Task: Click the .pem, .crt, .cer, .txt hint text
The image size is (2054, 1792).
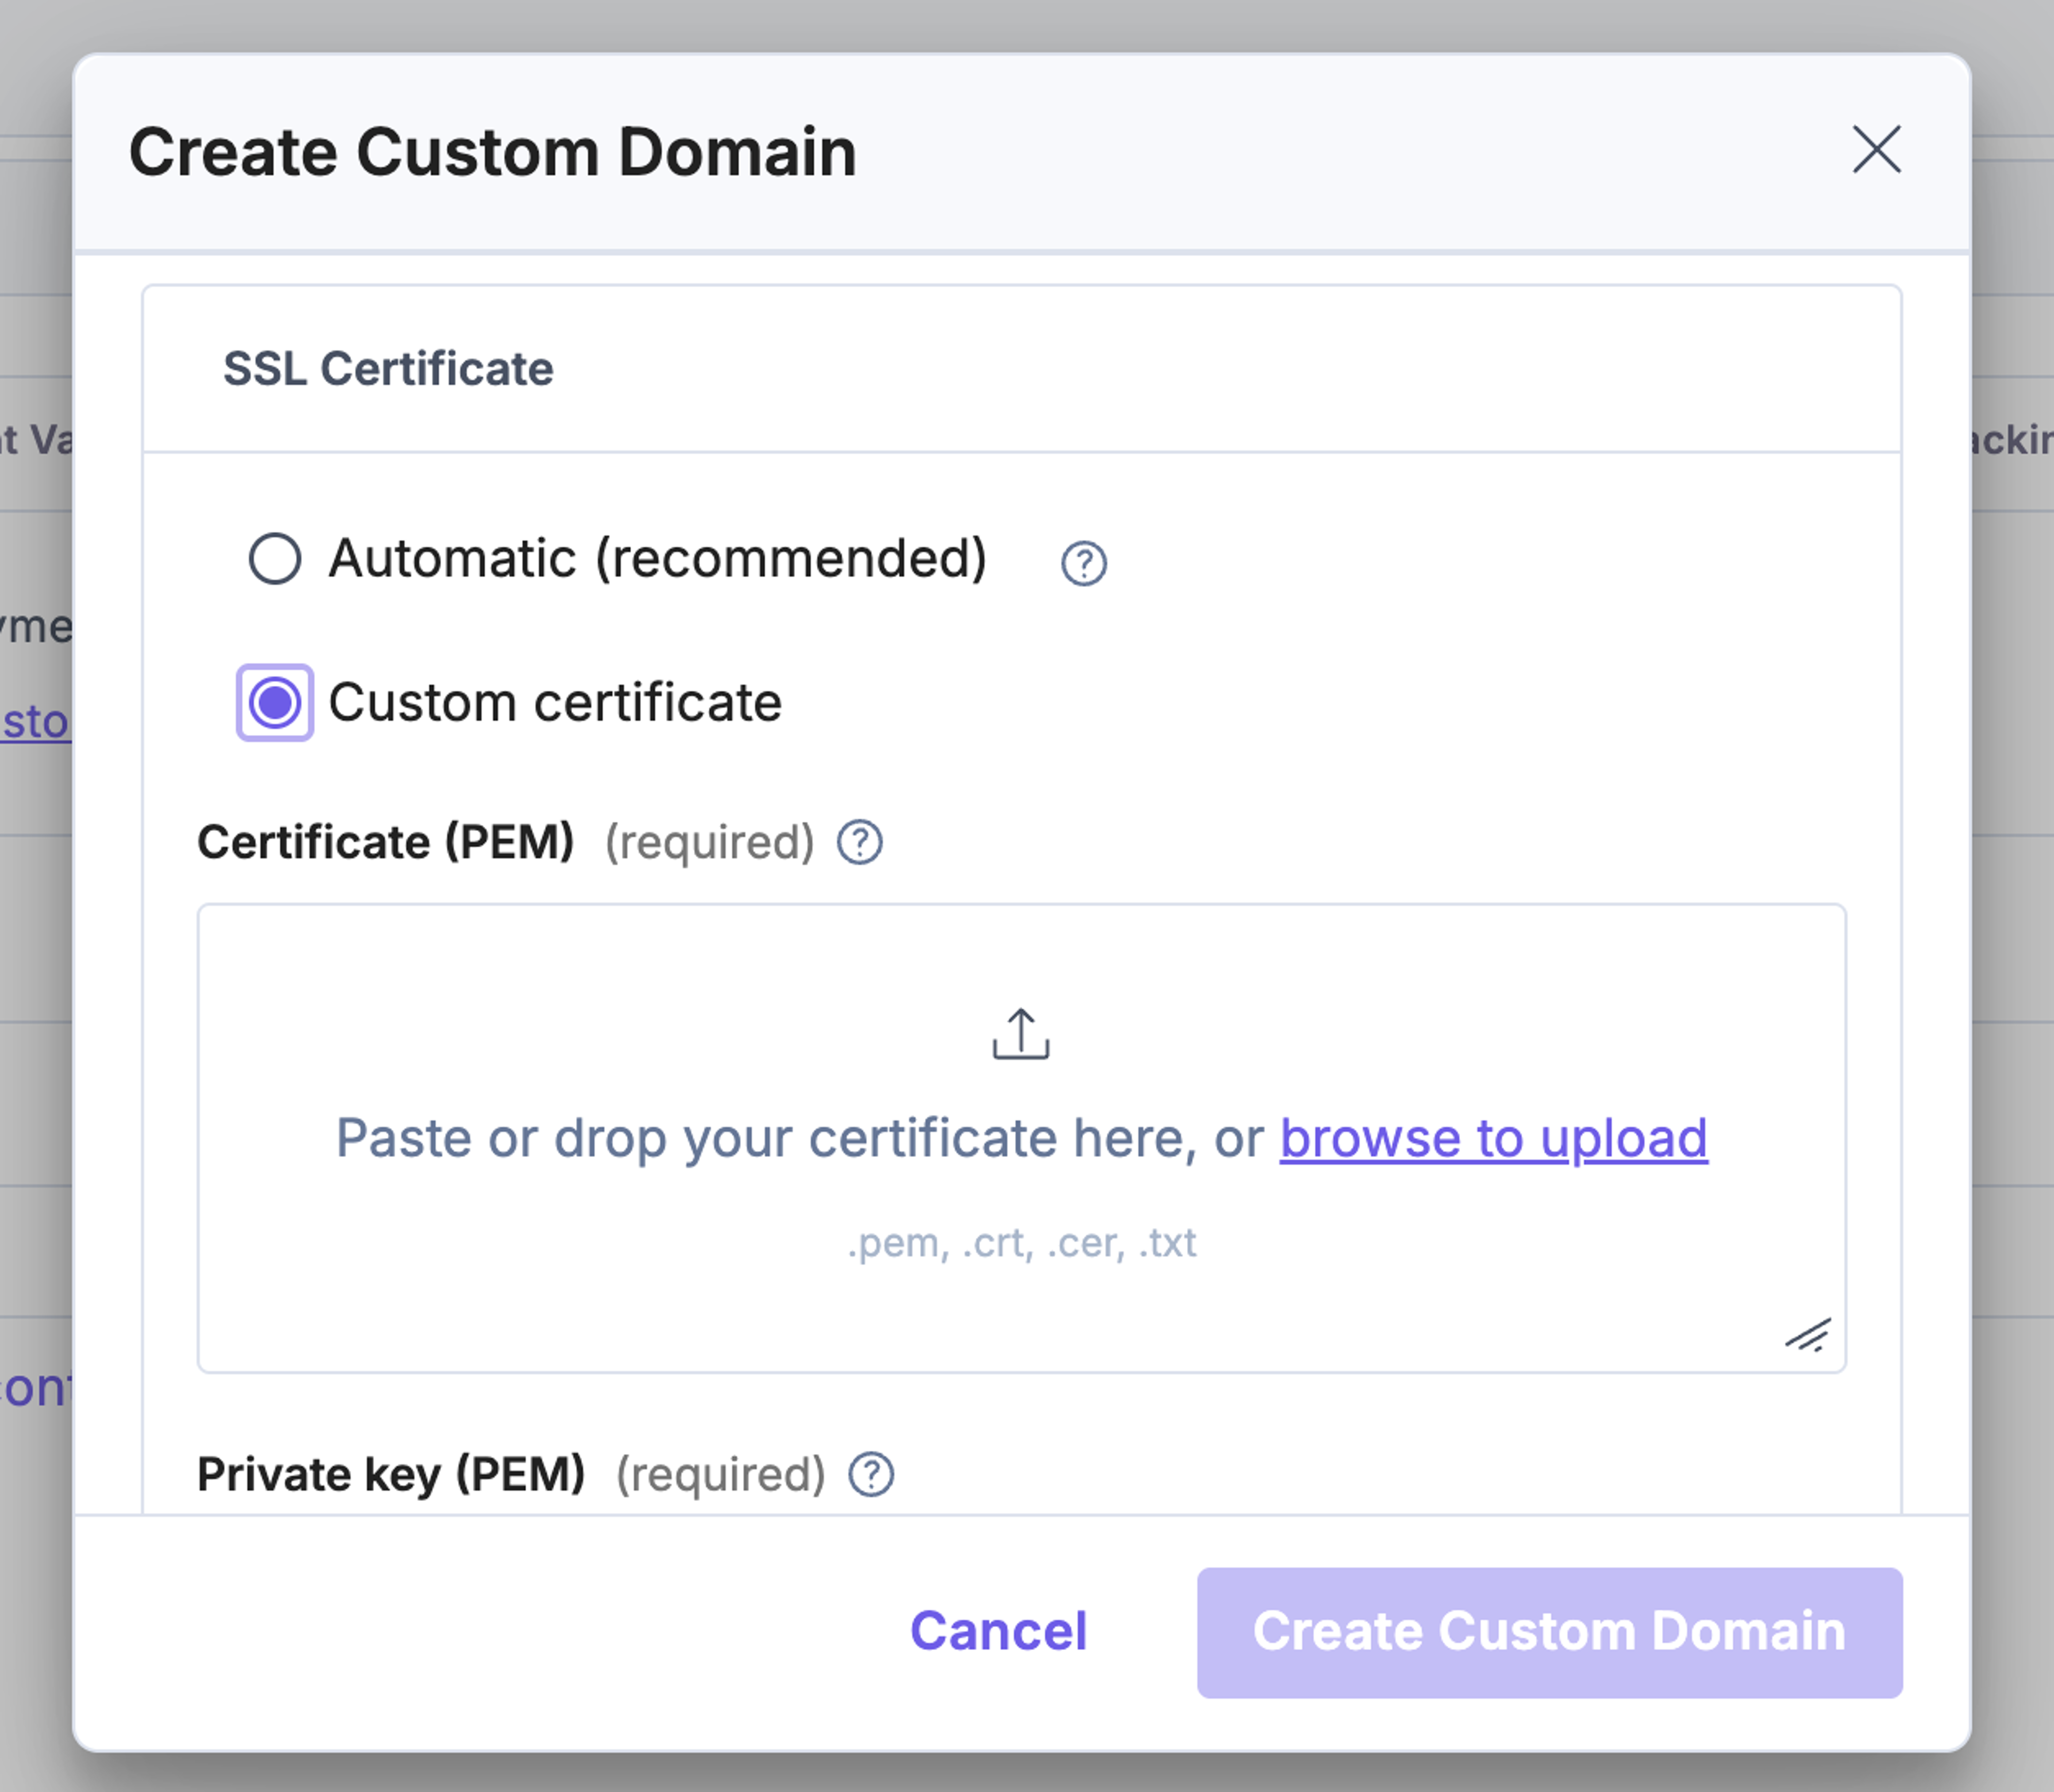Action: click(1021, 1243)
